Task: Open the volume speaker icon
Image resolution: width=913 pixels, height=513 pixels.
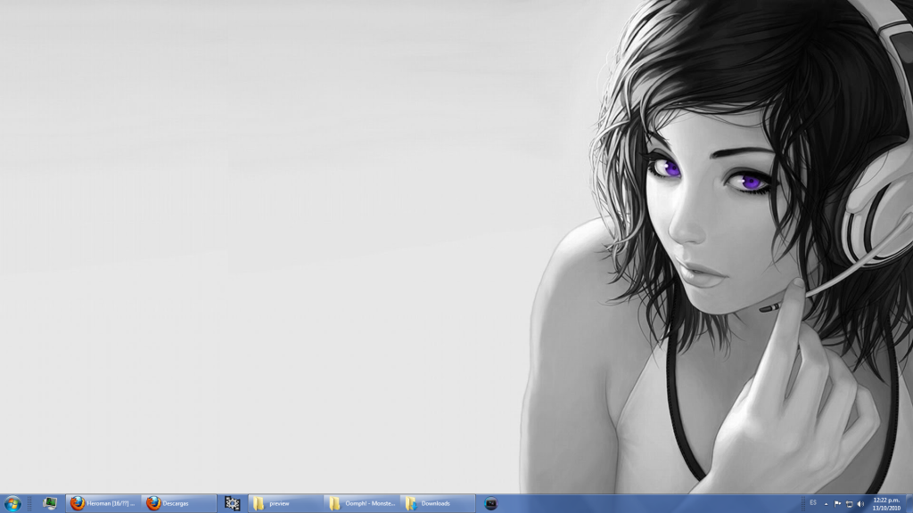Action: click(860, 504)
